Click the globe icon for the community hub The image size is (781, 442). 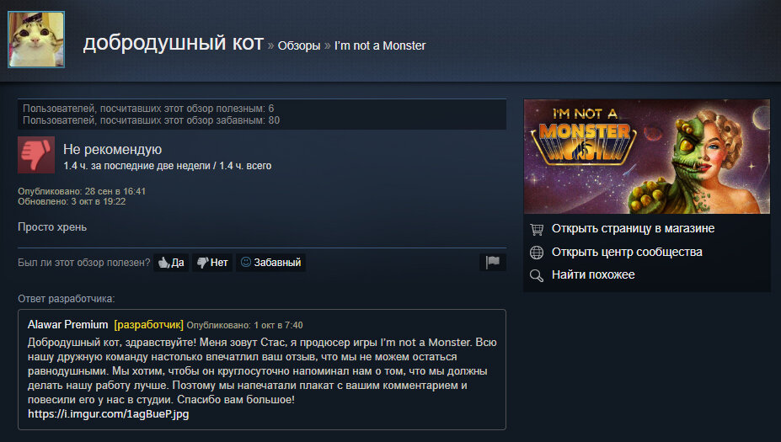[x=537, y=253]
